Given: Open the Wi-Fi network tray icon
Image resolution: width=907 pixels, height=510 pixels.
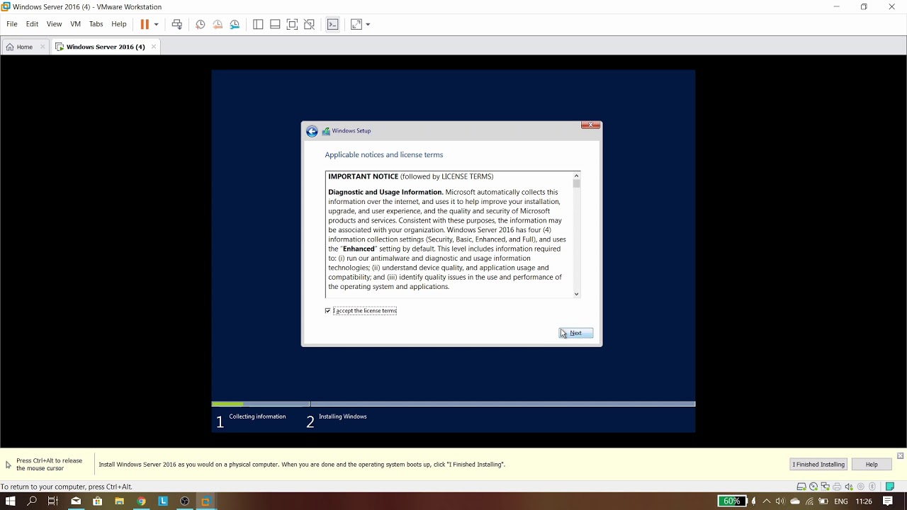Looking at the screenshot, I should 809,501.
